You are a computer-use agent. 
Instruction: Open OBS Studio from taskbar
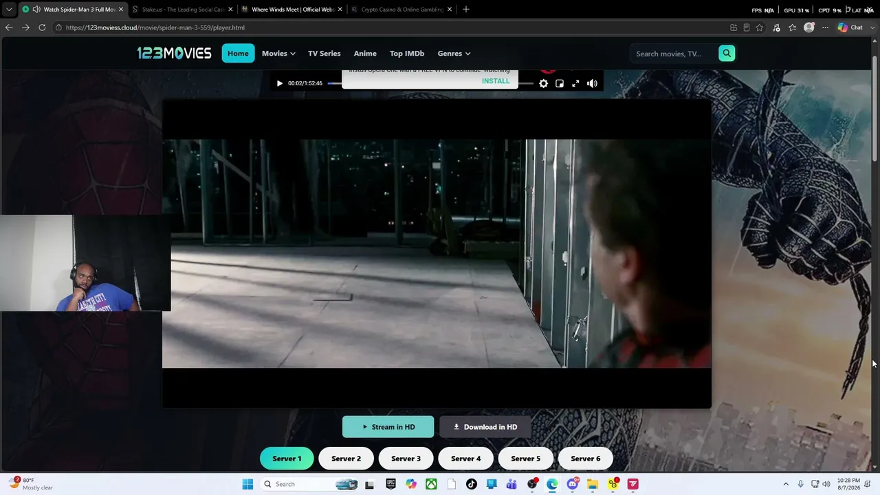532,484
